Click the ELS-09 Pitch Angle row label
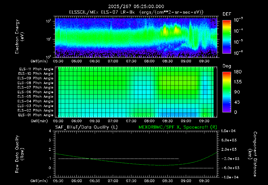 (x=36, y=78)
